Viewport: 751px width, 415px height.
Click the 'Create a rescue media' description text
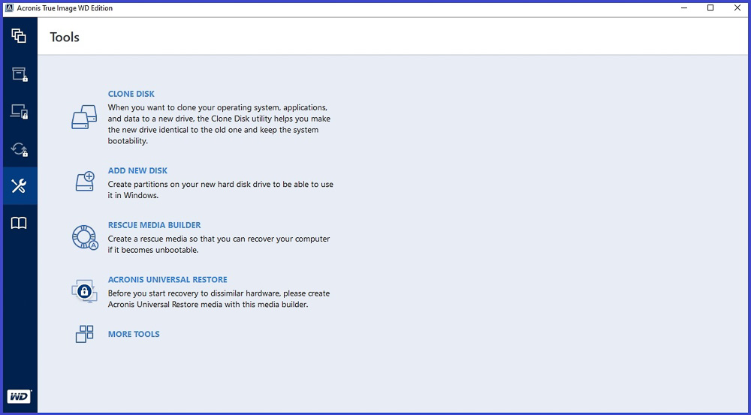(x=219, y=244)
